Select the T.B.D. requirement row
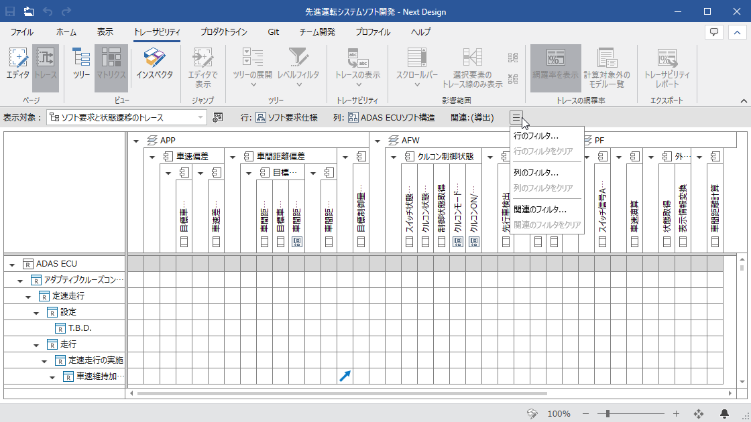The height and width of the screenshot is (422, 751). point(64,328)
